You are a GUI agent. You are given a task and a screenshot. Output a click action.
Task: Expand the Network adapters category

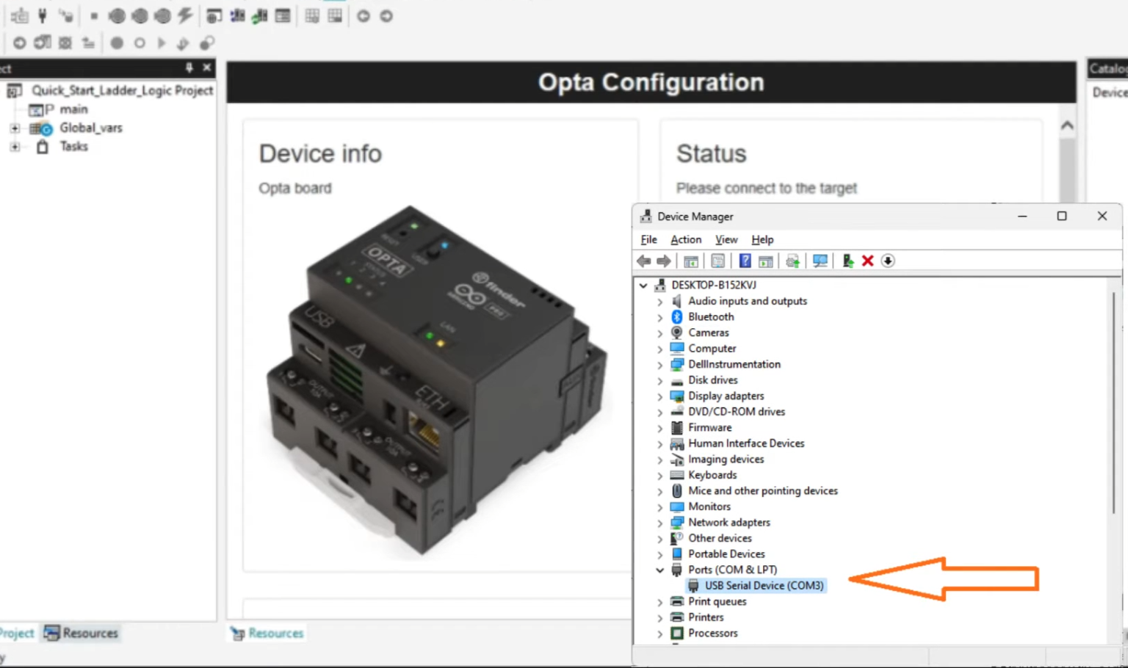(x=660, y=522)
